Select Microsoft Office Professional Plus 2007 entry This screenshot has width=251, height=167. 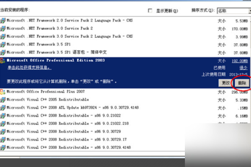(x=46, y=91)
